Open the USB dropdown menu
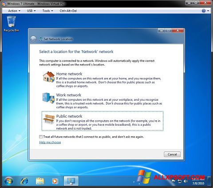Screen dimensions: 213x188 pyautogui.click(x=31, y=11)
